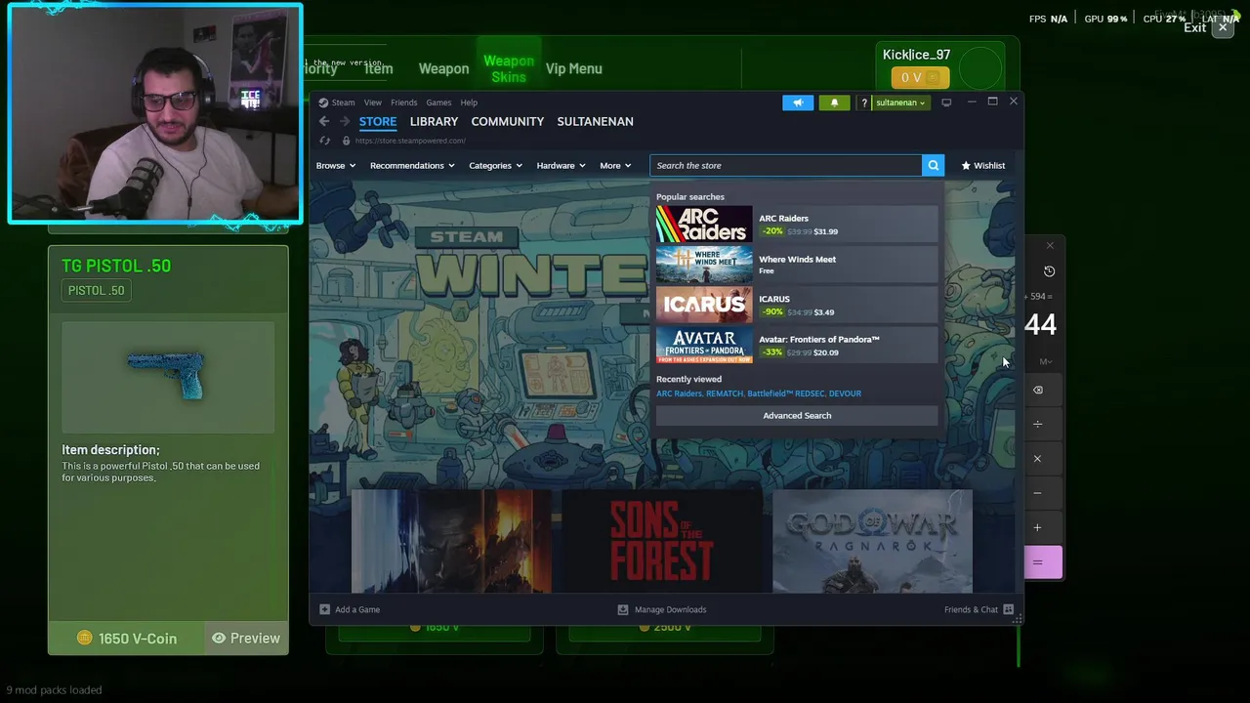Switch to the LIBRARY tab

coord(434,121)
